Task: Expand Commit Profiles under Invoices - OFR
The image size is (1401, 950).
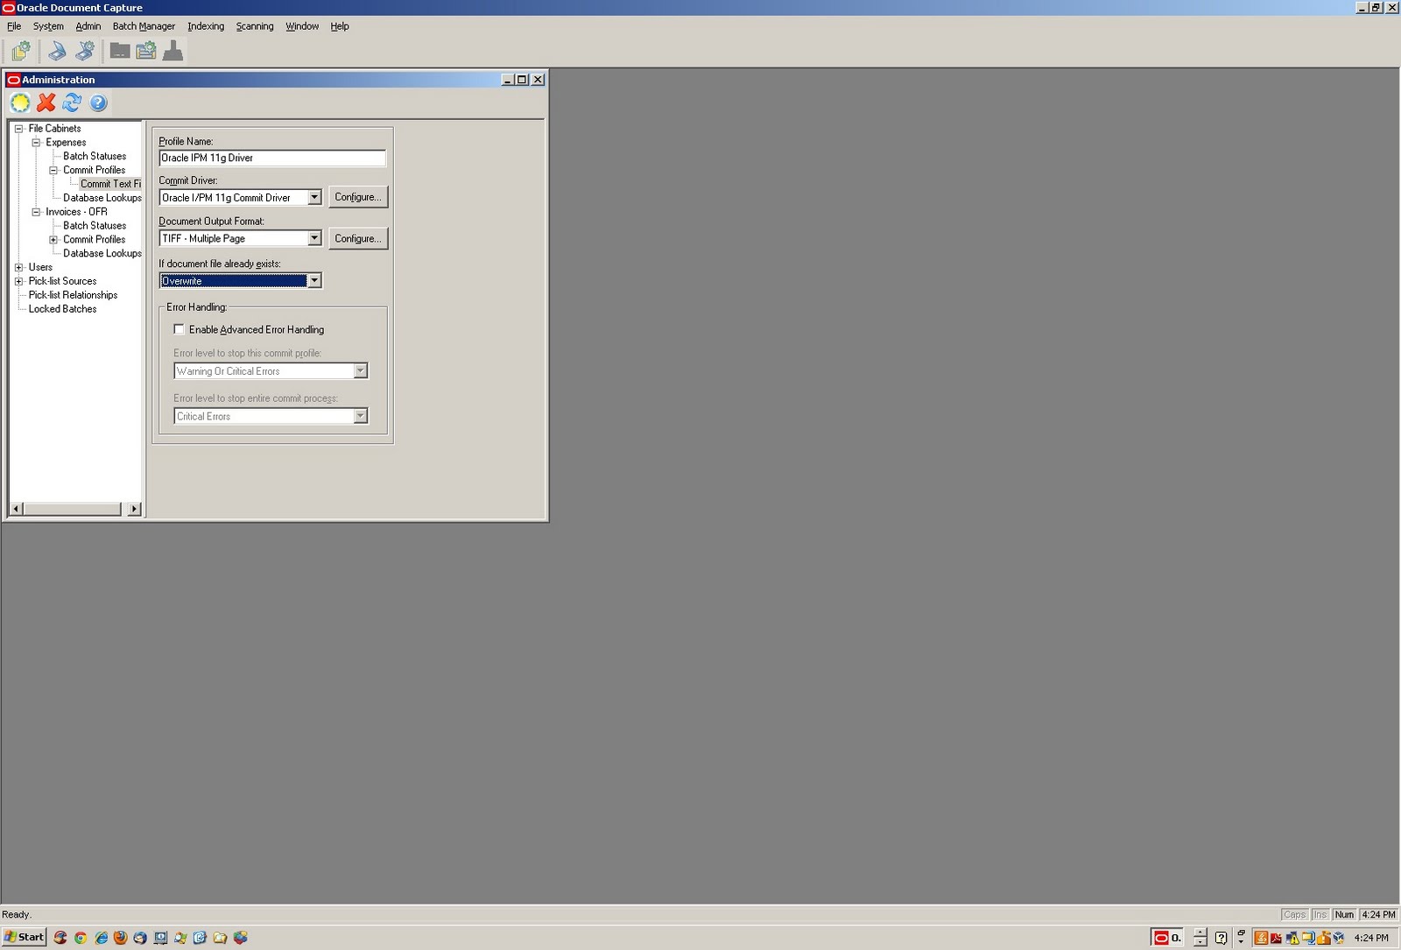Action: tap(53, 239)
